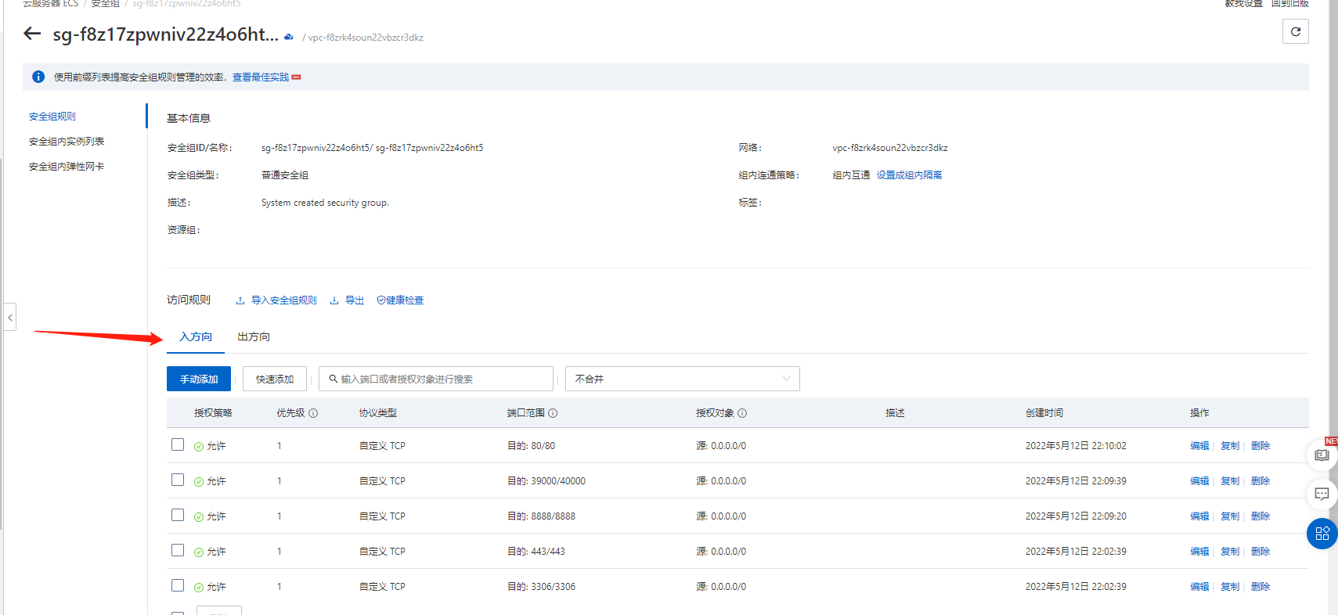This screenshot has width=1338, height=615.
Task: Open the blue grid shortcut floating button
Action: 1322,534
